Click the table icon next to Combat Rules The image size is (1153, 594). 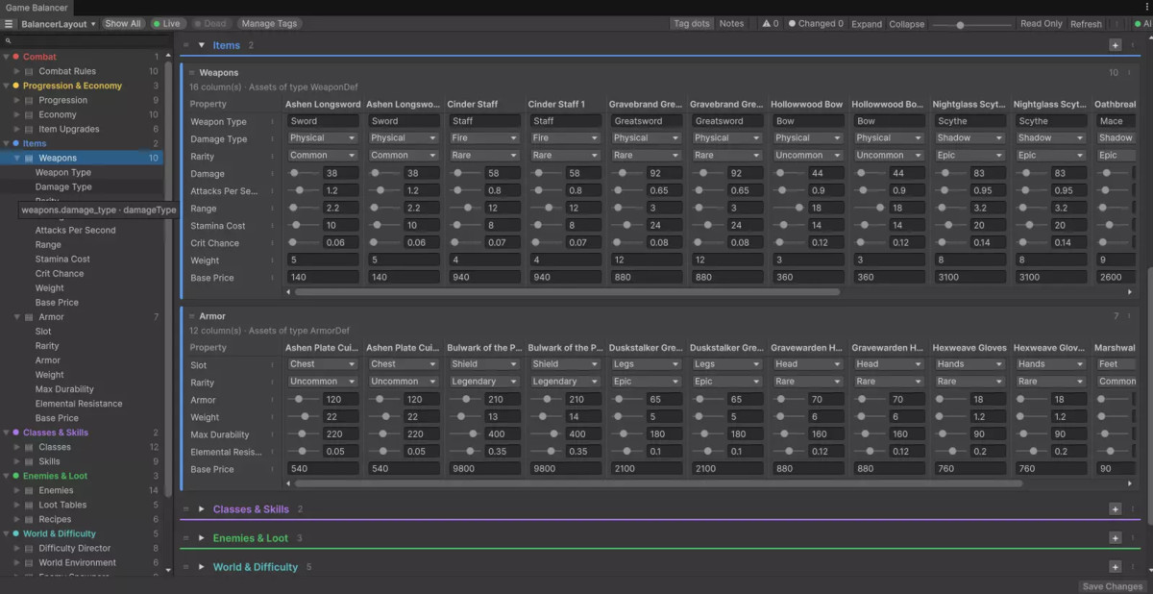29,71
